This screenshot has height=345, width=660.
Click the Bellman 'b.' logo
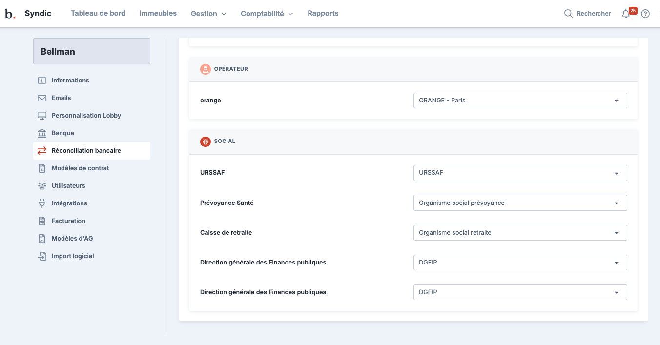(x=10, y=14)
